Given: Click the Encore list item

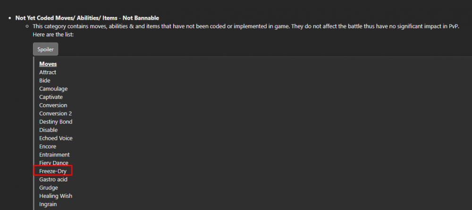Looking at the screenshot, I should (48, 146).
